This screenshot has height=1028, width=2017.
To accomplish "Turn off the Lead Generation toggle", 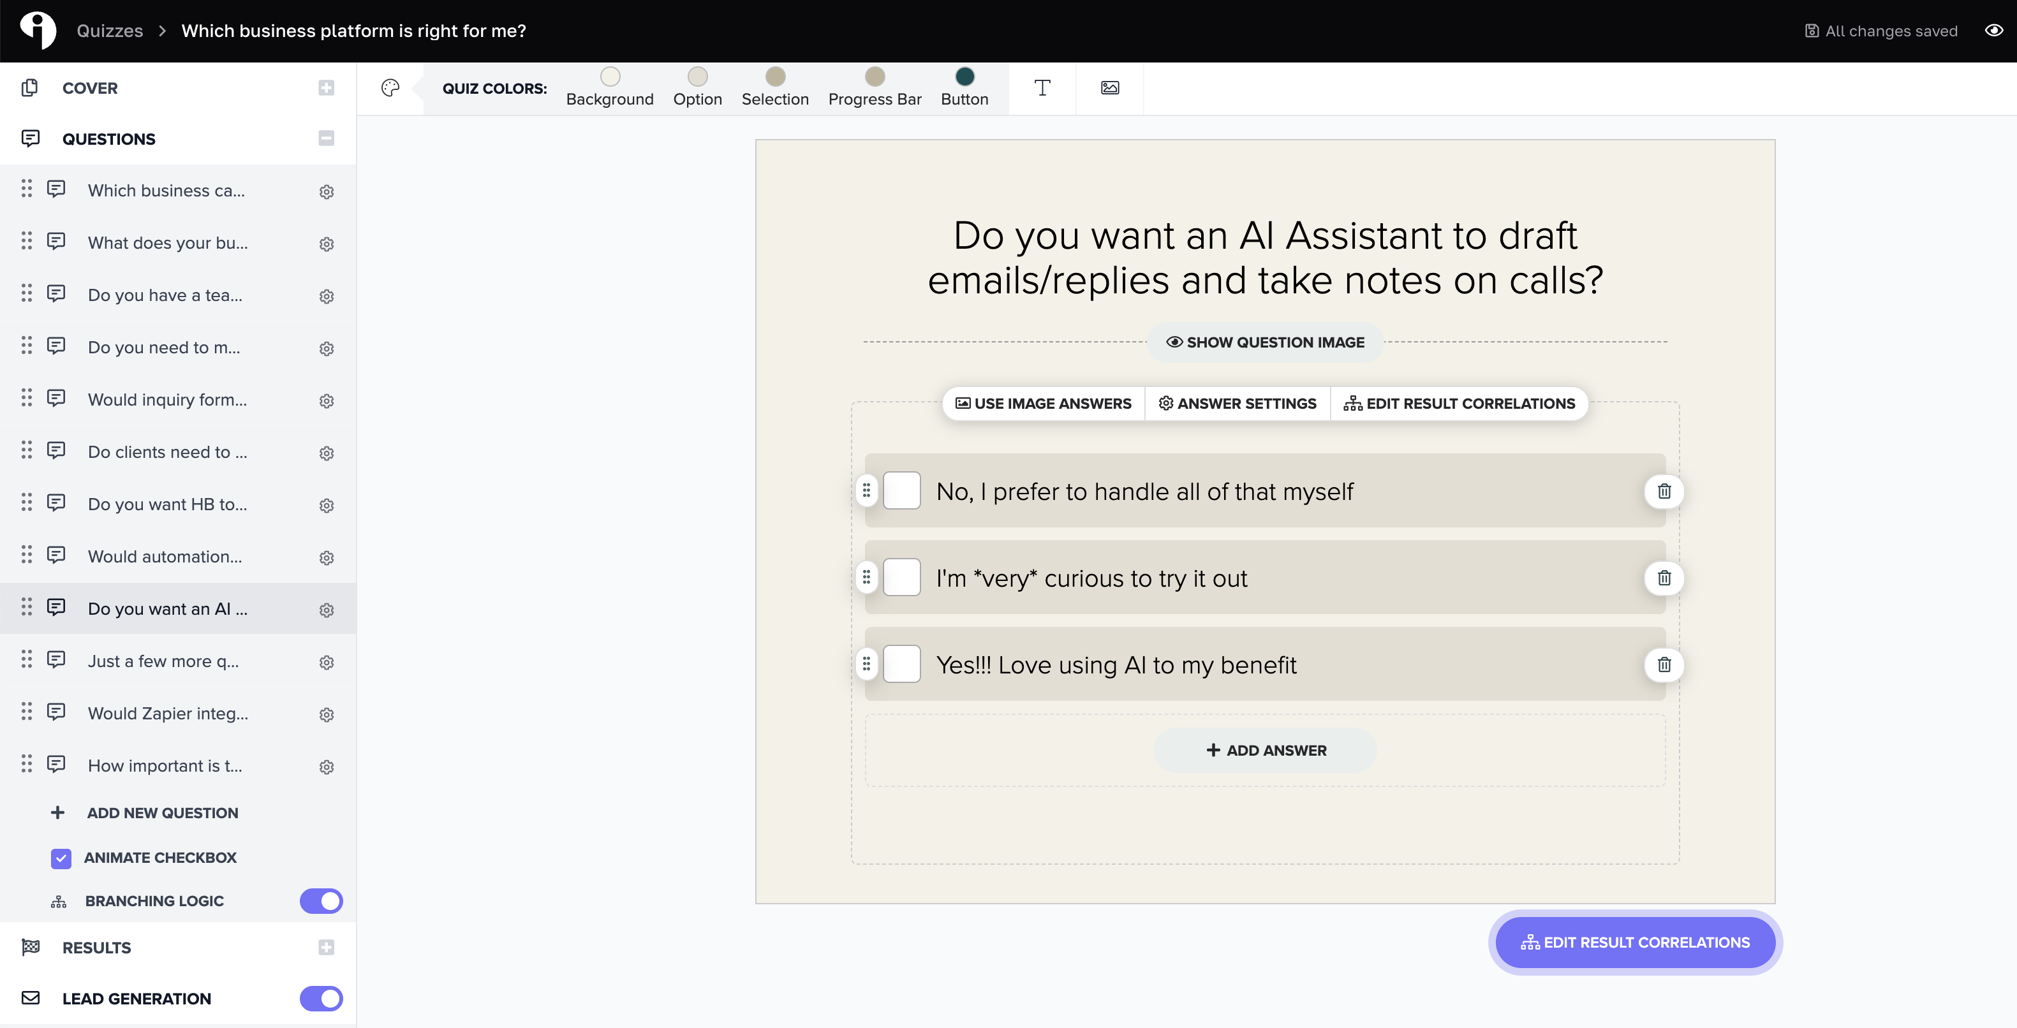I will [x=321, y=998].
